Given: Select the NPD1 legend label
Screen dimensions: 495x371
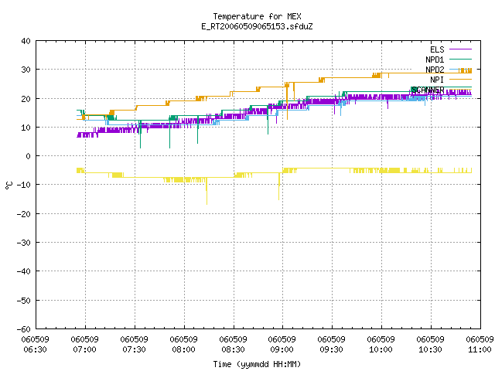Looking at the screenshot, I should [x=435, y=60].
